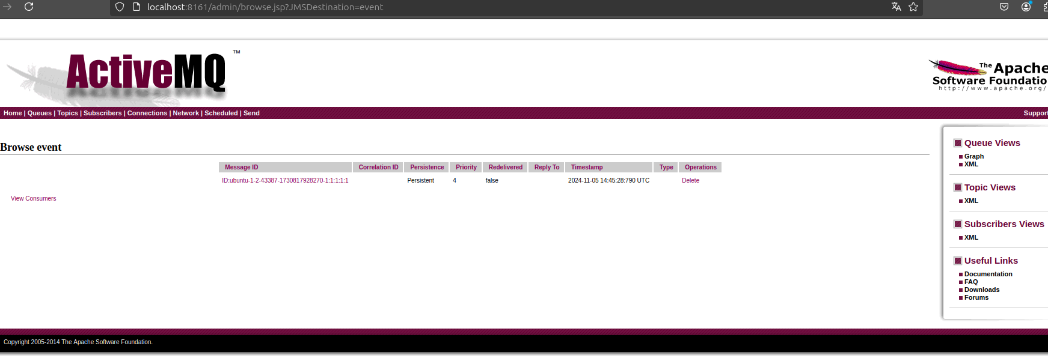This screenshot has height=364, width=1048.
Task: Go forward with the arrow icon
Action: click(7, 7)
